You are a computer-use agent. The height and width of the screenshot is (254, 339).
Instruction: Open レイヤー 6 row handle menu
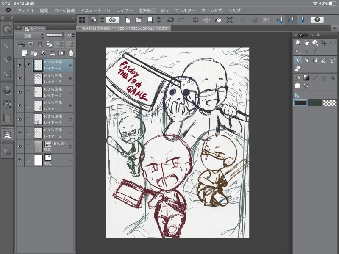pos(70,65)
